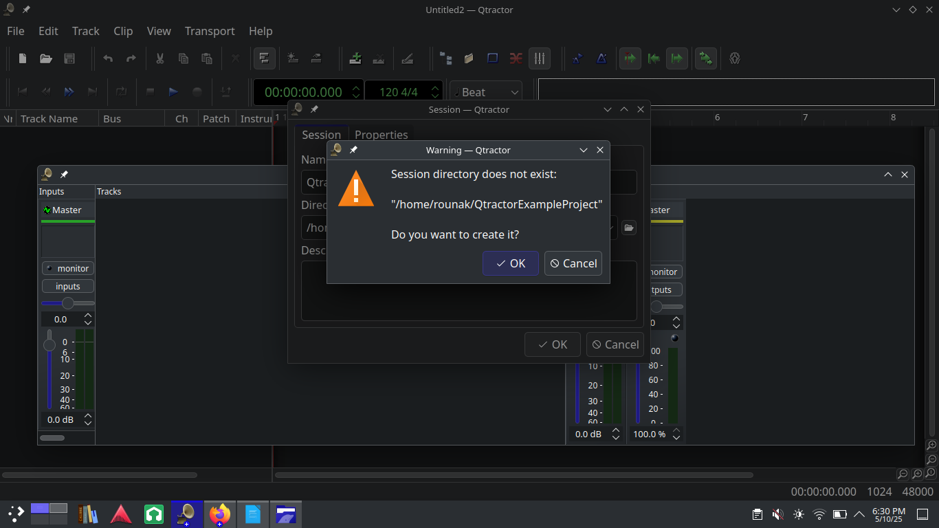Image resolution: width=939 pixels, height=528 pixels.
Task: Click the New session toolbar icon
Action: [23, 58]
